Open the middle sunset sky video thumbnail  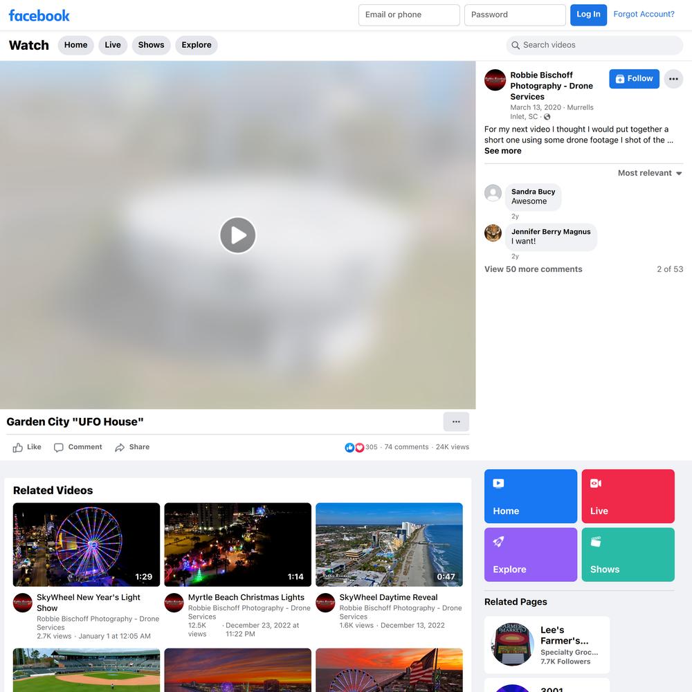pos(238,670)
